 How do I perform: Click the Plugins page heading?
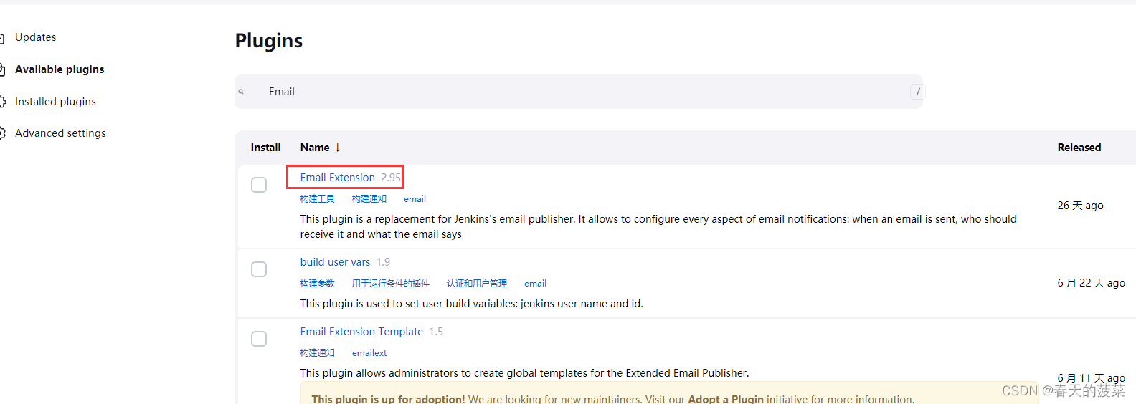click(269, 41)
